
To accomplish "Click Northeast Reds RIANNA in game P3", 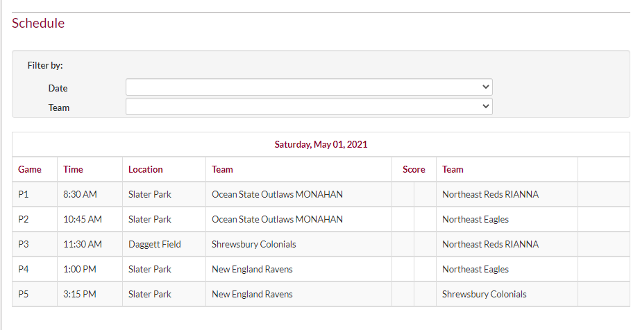I will tap(490, 245).
